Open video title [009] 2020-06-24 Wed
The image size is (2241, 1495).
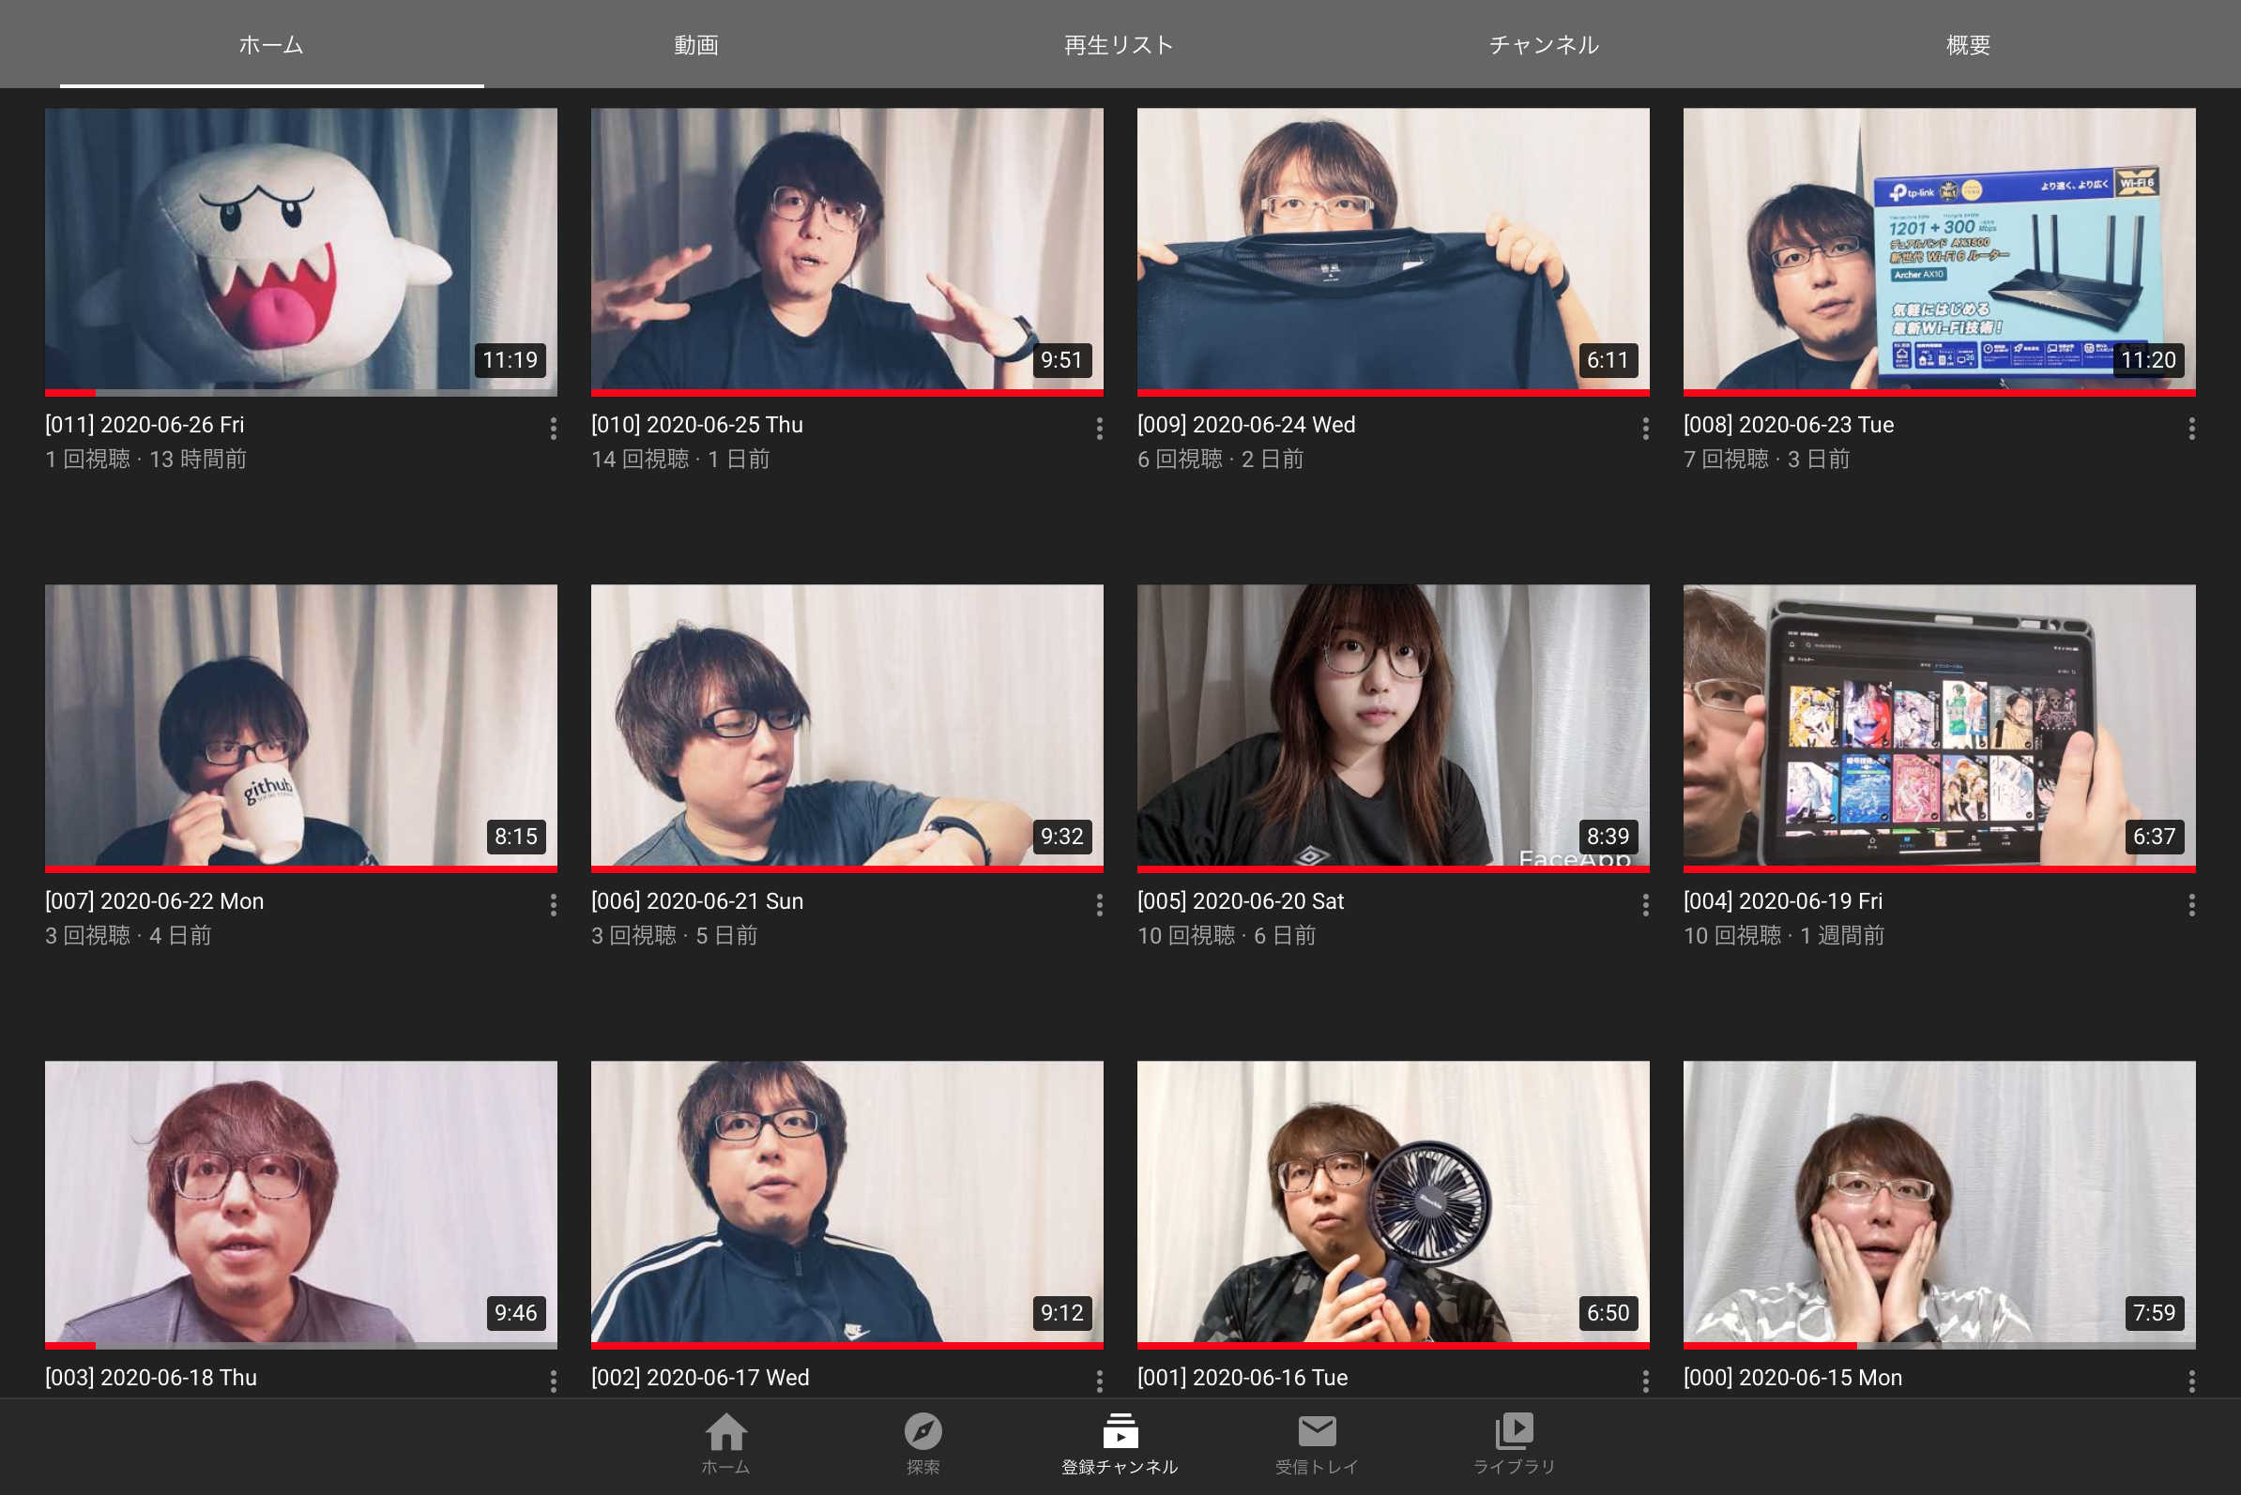tap(1246, 425)
